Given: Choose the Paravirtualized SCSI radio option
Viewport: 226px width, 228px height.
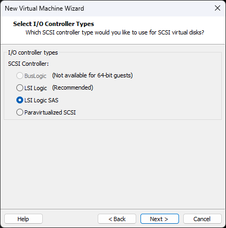Looking at the screenshot, I should coord(20,112).
